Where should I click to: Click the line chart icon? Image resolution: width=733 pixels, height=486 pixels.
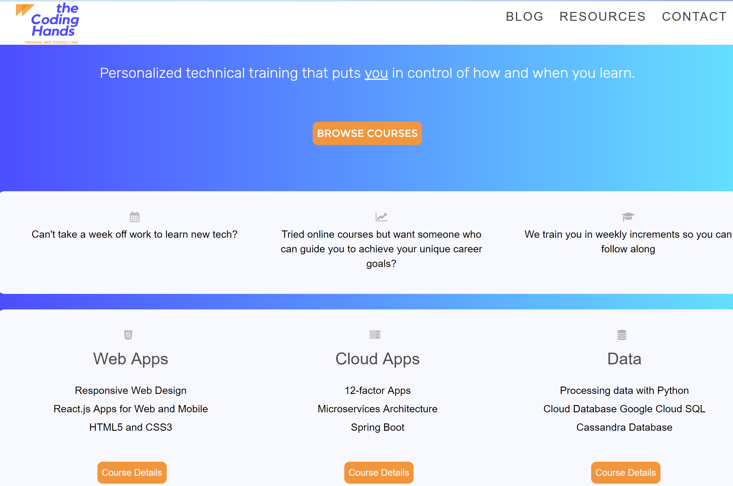click(x=381, y=217)
